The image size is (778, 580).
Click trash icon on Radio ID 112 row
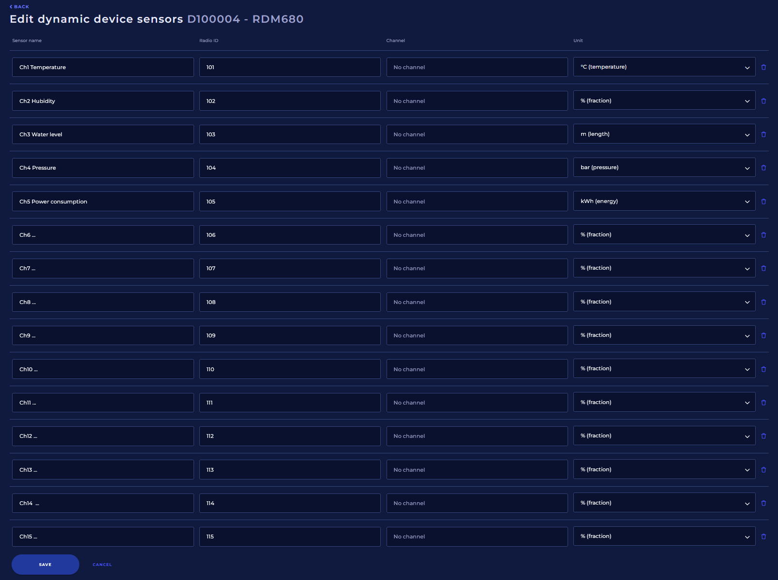click(763, 436)
